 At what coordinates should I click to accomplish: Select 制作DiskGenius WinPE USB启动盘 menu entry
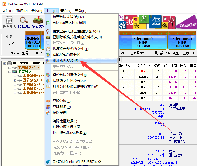[77, 161]
